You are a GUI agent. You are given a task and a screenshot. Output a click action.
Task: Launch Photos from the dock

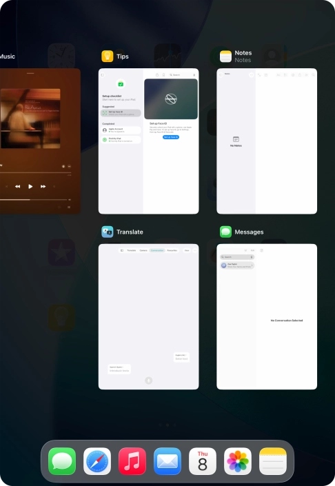[238, 461]
